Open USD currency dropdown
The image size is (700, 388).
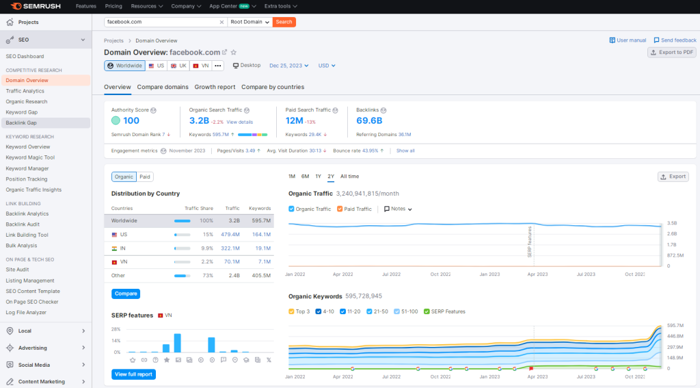tap(327, 66)
